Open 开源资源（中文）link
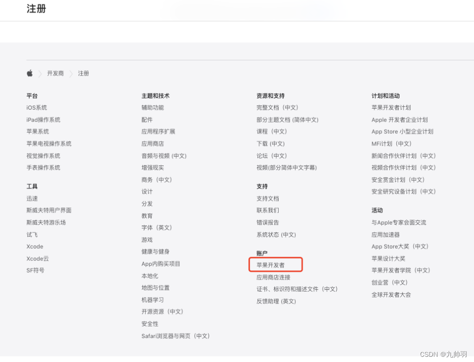Viewport: 474px width, 362px height. point(162,311)
